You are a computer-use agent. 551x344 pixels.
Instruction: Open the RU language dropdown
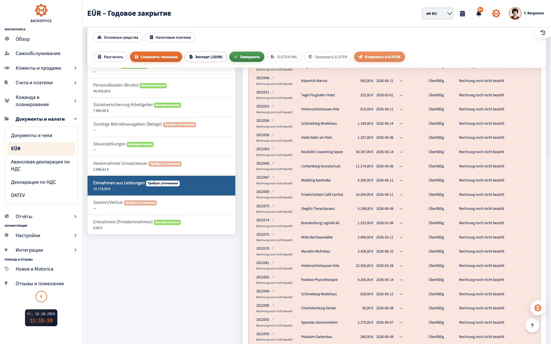(x=437, y=13)
